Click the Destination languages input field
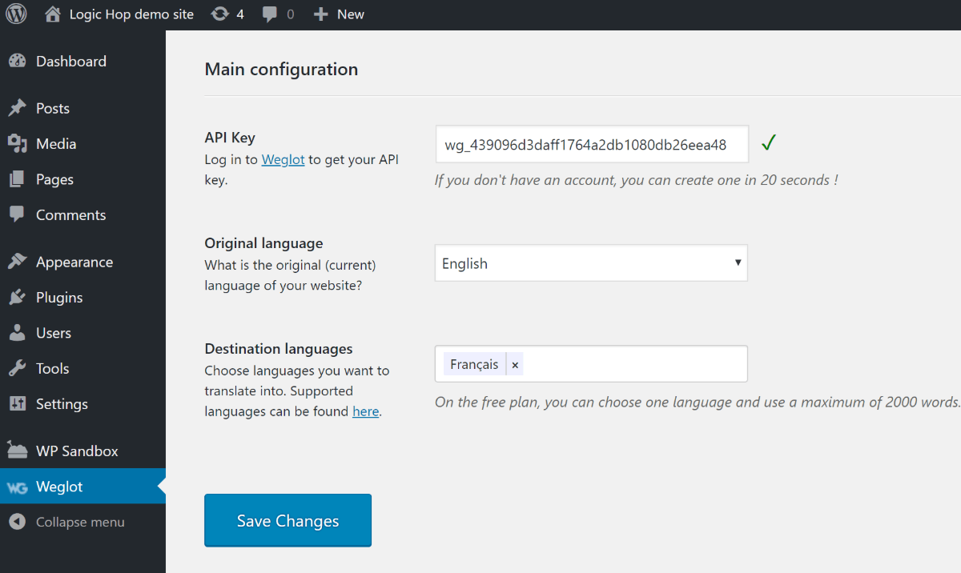The height and width of the screenshot is (573, 961). pyautogui.click(x=591, y=364)
